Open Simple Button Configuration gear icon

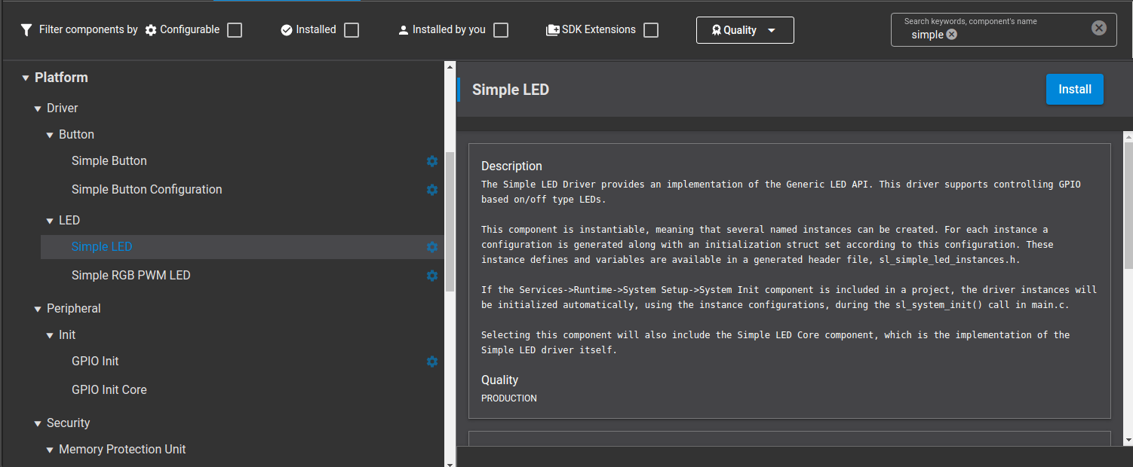pos(431,190)
